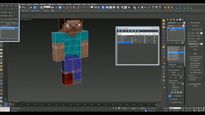The width and height of the screenshot is (205, 115).
Task: Open the reference coordinate system dropdown
Action: [47, 7]
